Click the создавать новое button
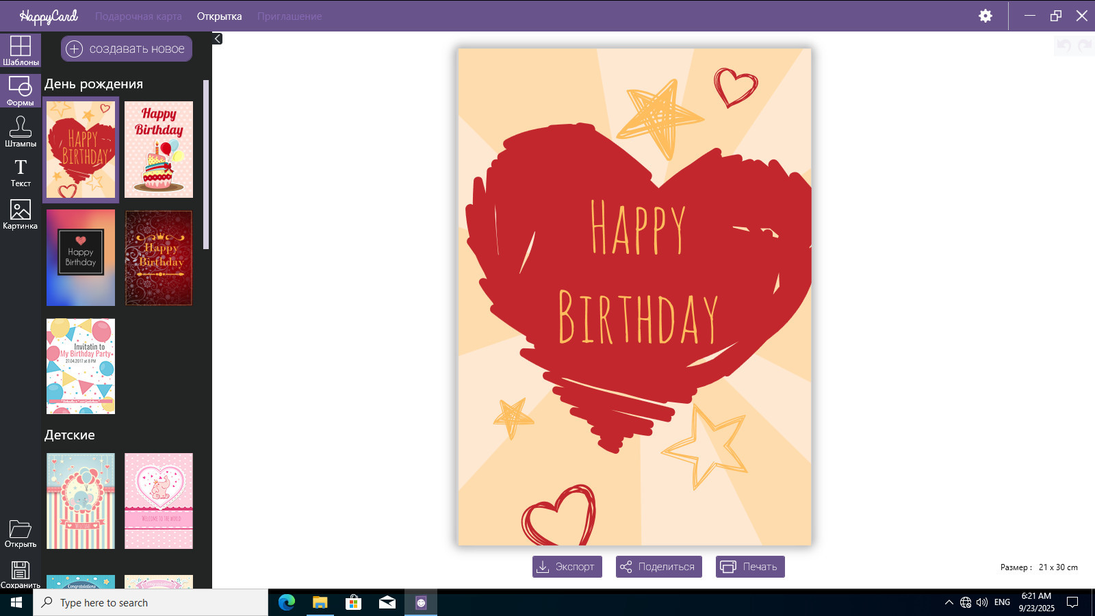 click(x=127, y=49)
